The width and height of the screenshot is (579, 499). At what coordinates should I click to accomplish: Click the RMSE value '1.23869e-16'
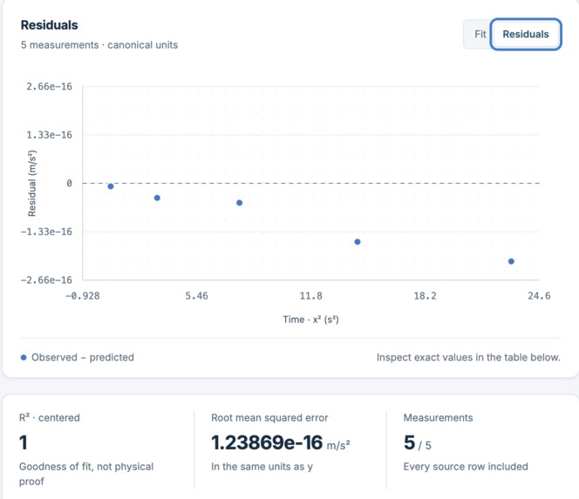click(267, 442)
